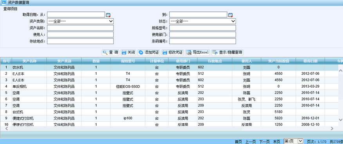Select the 单反相机 row name cell
This screenshot has height=144, width=343.
(29, 86)
